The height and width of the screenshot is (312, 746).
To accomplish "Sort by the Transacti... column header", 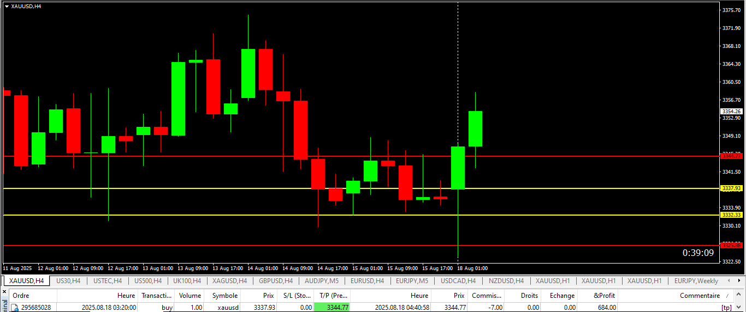I will (x=157, y=296).
